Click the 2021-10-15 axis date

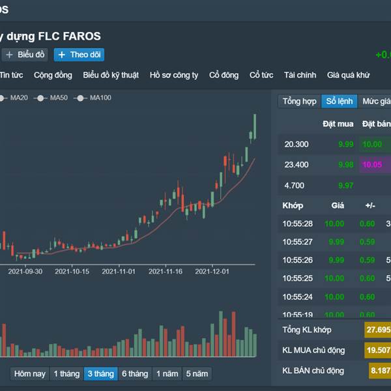coord(72,272)
